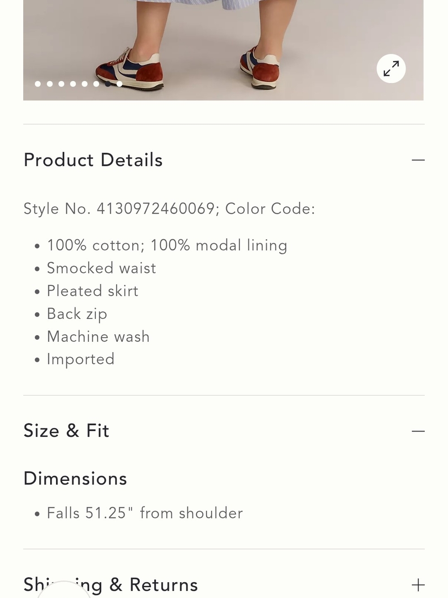Screen dimensions: 448x598
Task: Open the Shipping & Returns section heading
Action: pos(111,585)
